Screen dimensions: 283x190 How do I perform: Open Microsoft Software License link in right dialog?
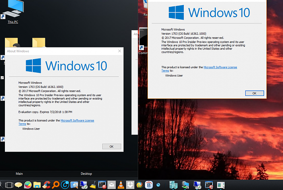pos(220,67)
